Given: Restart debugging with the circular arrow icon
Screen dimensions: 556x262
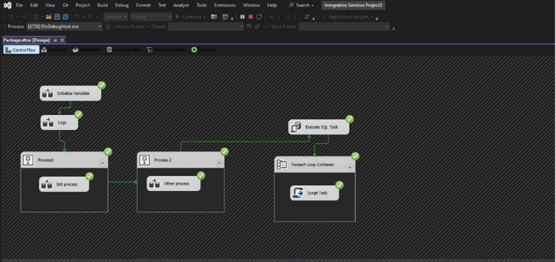Looking at the screenshot, I should coord(259,17).
